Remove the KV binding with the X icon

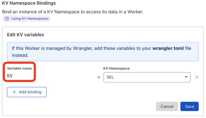(x=197, y=77)
